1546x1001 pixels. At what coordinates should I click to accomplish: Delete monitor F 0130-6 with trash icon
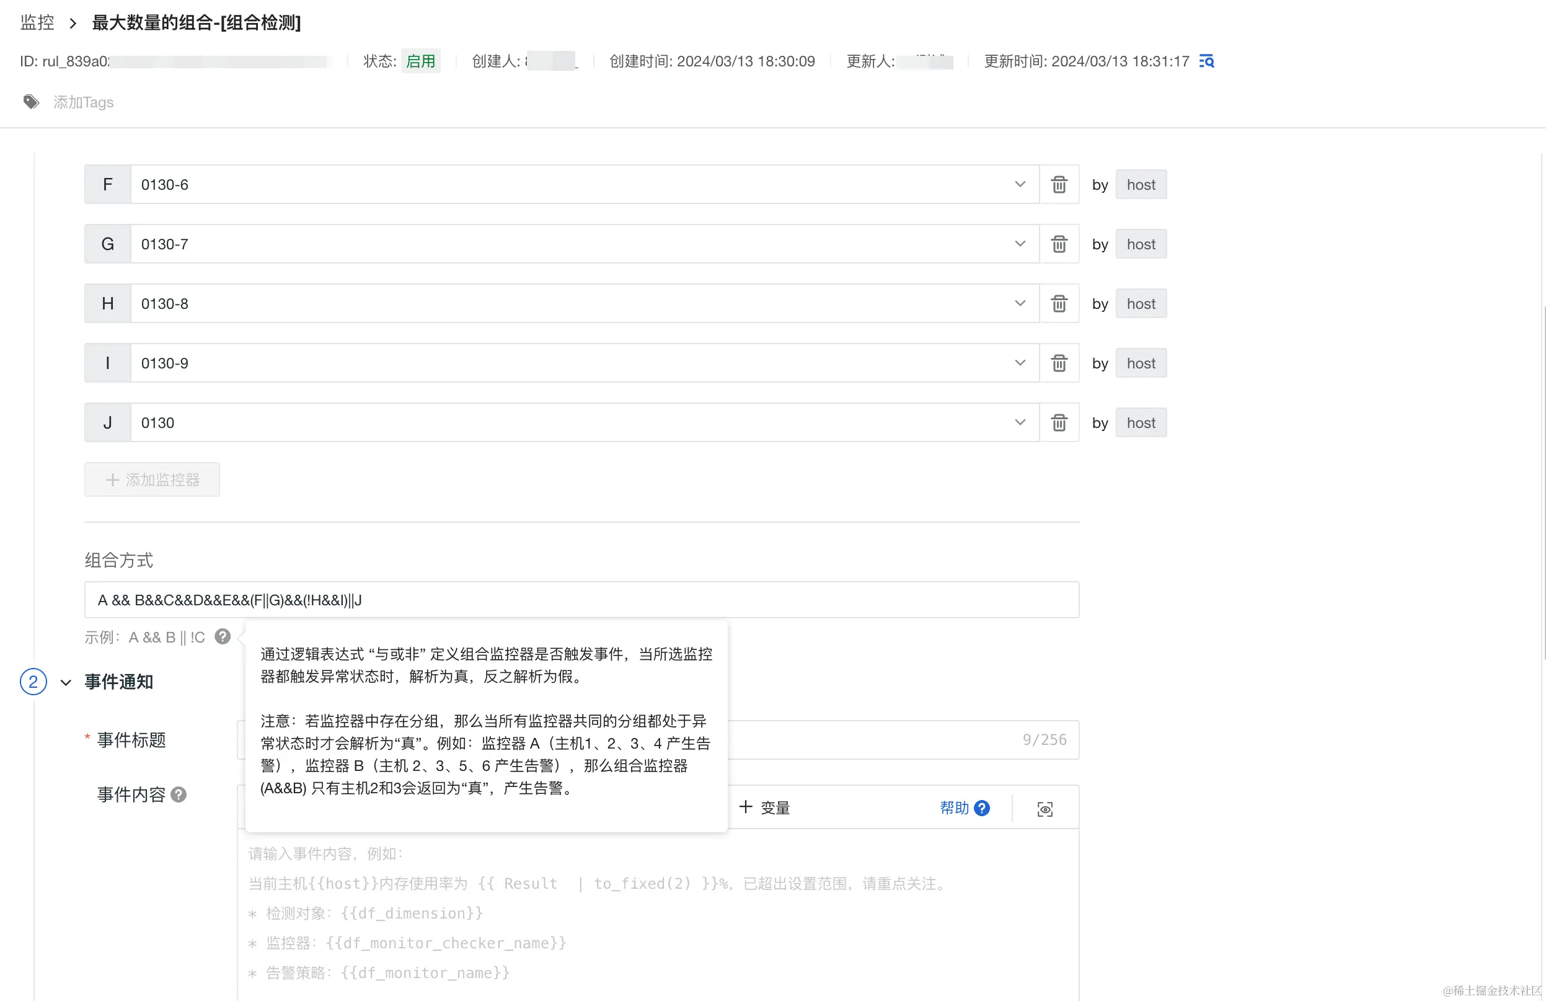[x=1059, y=185]
